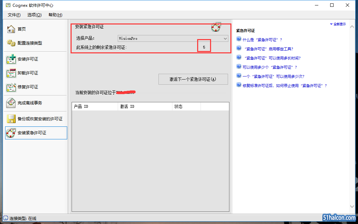Open the 文件(F) menu

point(14,15)
